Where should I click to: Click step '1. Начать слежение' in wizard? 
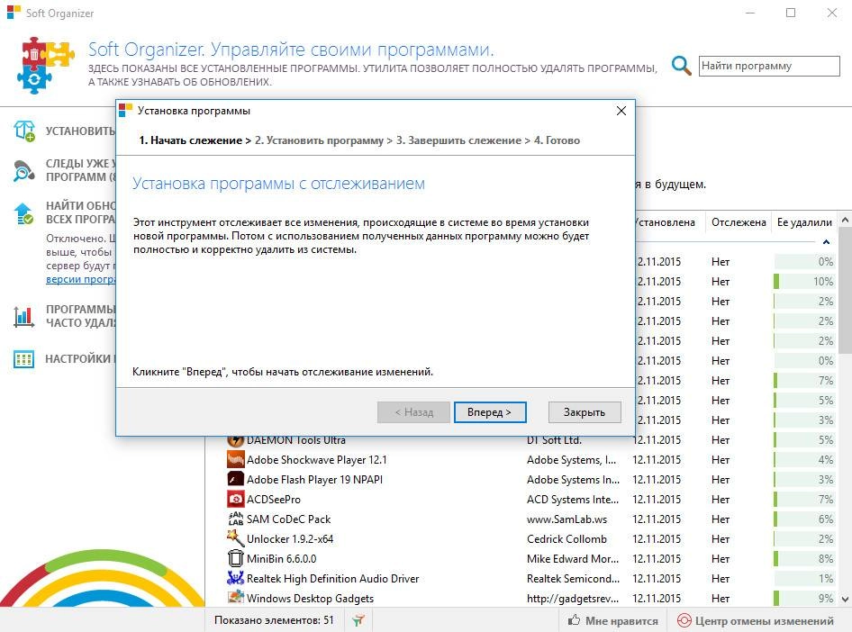pos(191,140)
